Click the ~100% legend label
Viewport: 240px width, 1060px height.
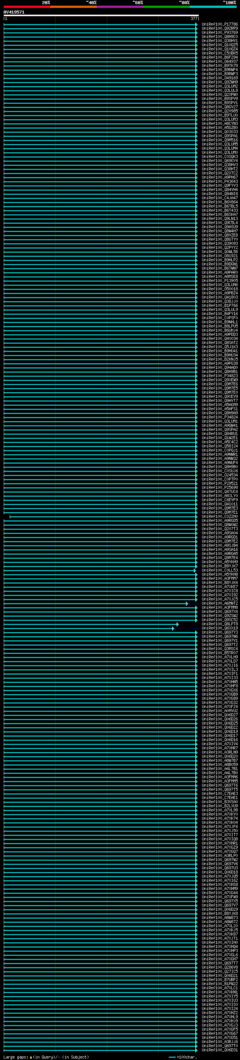click(229, 3)
